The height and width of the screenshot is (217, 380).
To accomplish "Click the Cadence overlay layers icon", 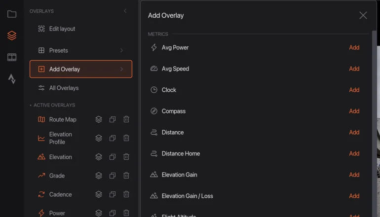I will coord(99,194).
